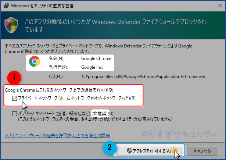This screenshot has width=226, height=160.
Task: Select the 'Google Chrome' name value
Action: click(x=96, y=58)
